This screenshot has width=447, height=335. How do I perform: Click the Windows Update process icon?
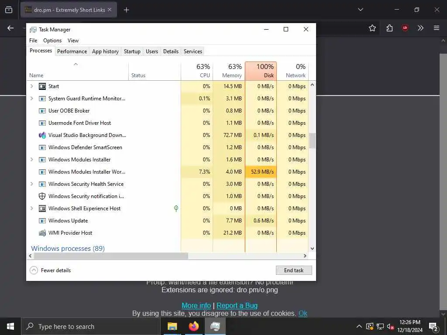(x=42, y=221)
